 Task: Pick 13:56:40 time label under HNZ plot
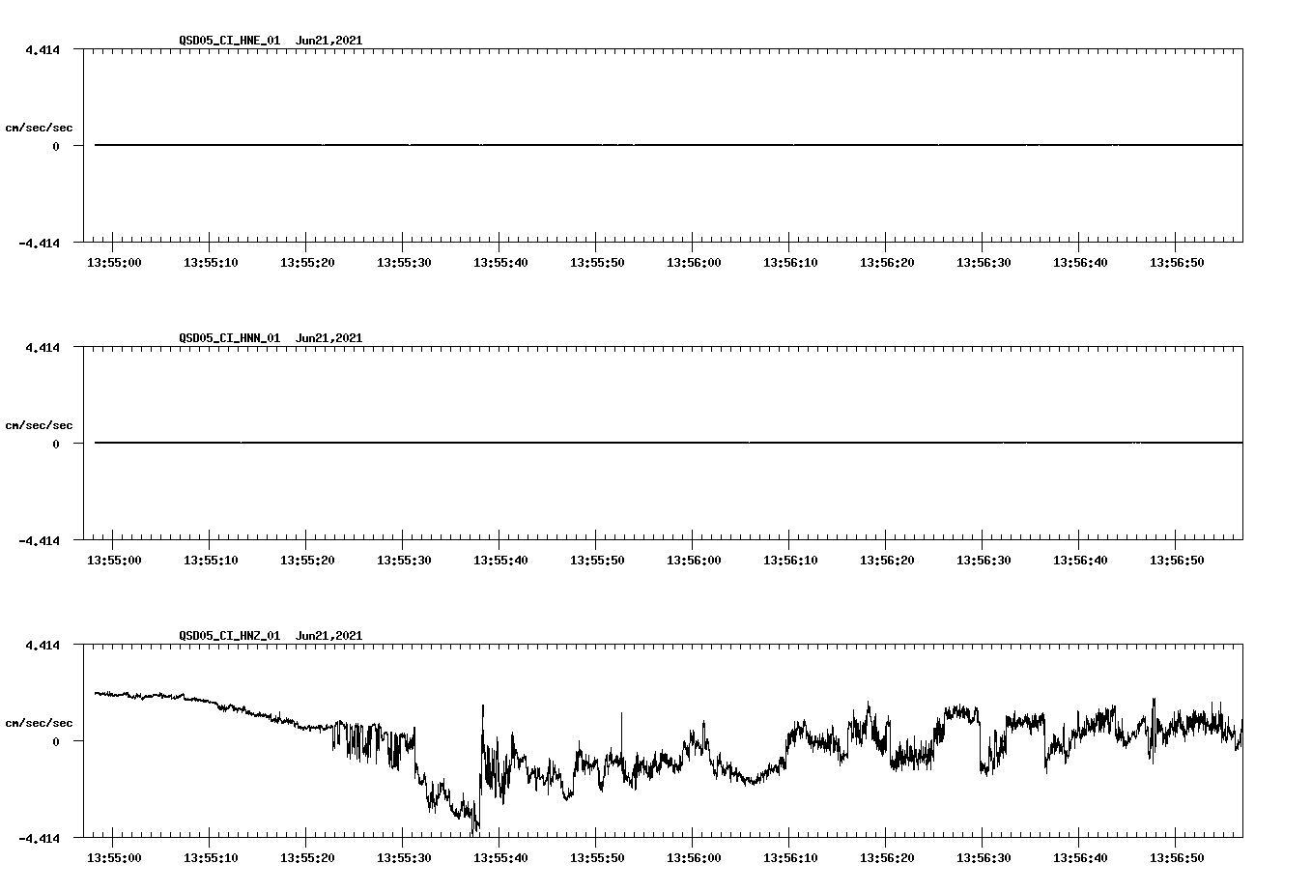[x=1080, y=858]
